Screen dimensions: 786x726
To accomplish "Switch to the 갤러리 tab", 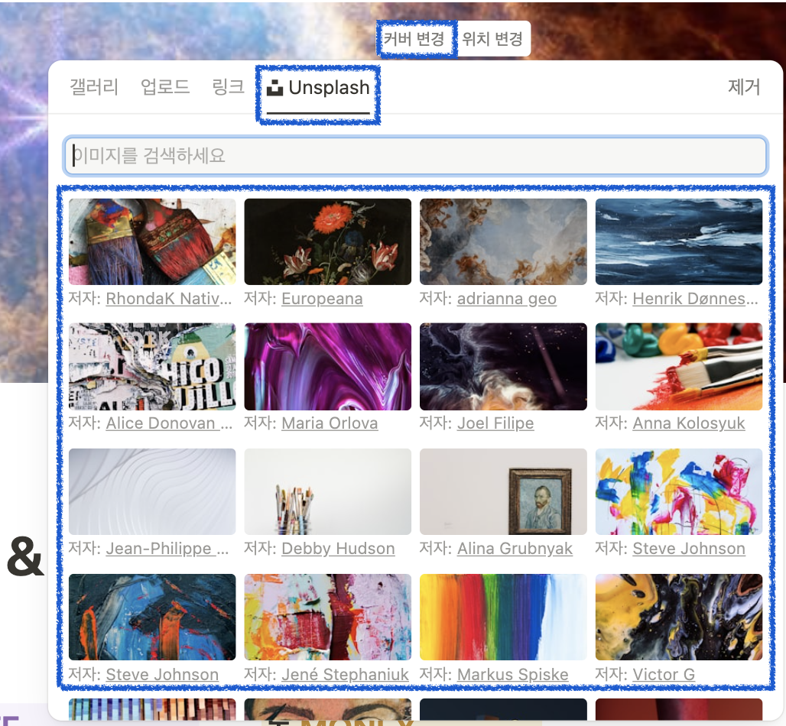I will click(x=93, y=87).
